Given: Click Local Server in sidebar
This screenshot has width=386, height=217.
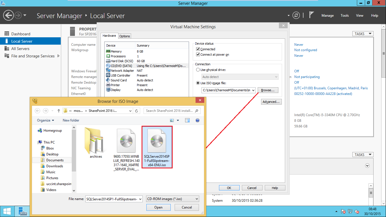Looking at the screenshot, I should [30, 41].
